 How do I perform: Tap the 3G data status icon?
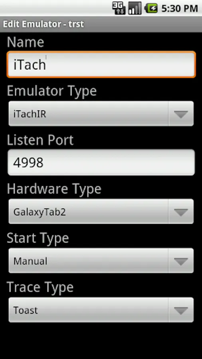119,8
